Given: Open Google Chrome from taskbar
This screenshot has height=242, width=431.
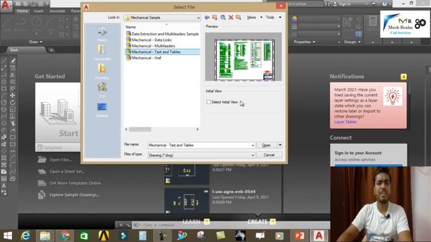Looking at the screenshot, I should (x=65, y=236).
